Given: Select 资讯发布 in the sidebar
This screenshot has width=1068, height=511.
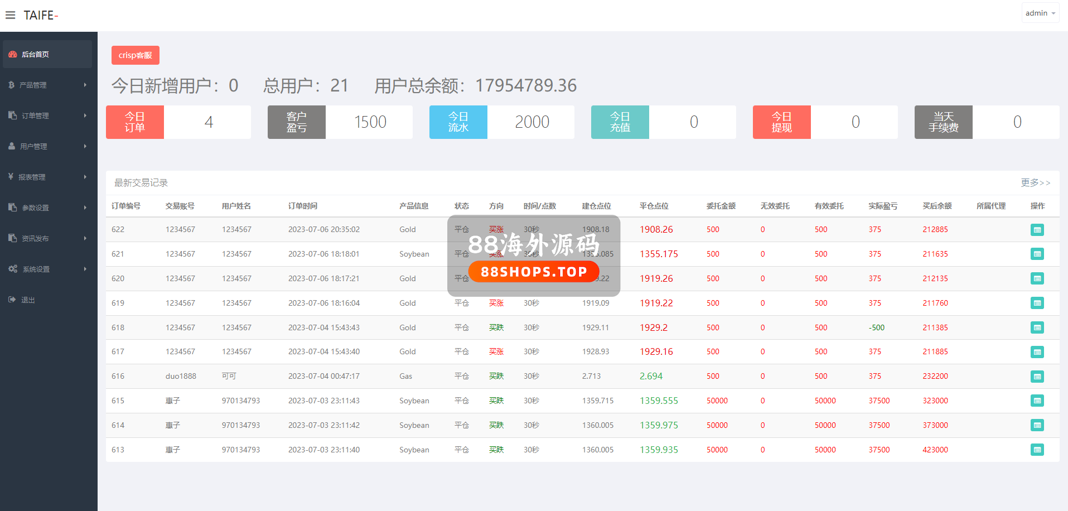Looking at the screenshot, I should click(x=47, y=238).
